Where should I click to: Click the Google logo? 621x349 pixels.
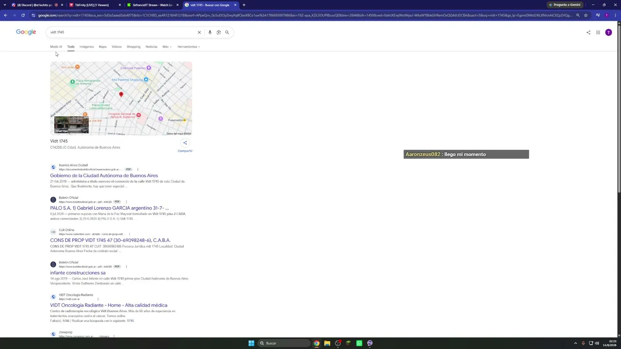[26, 32]
